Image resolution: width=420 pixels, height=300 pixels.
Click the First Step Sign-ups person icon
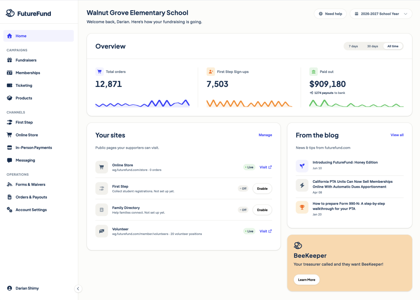(x=211, y=72)
